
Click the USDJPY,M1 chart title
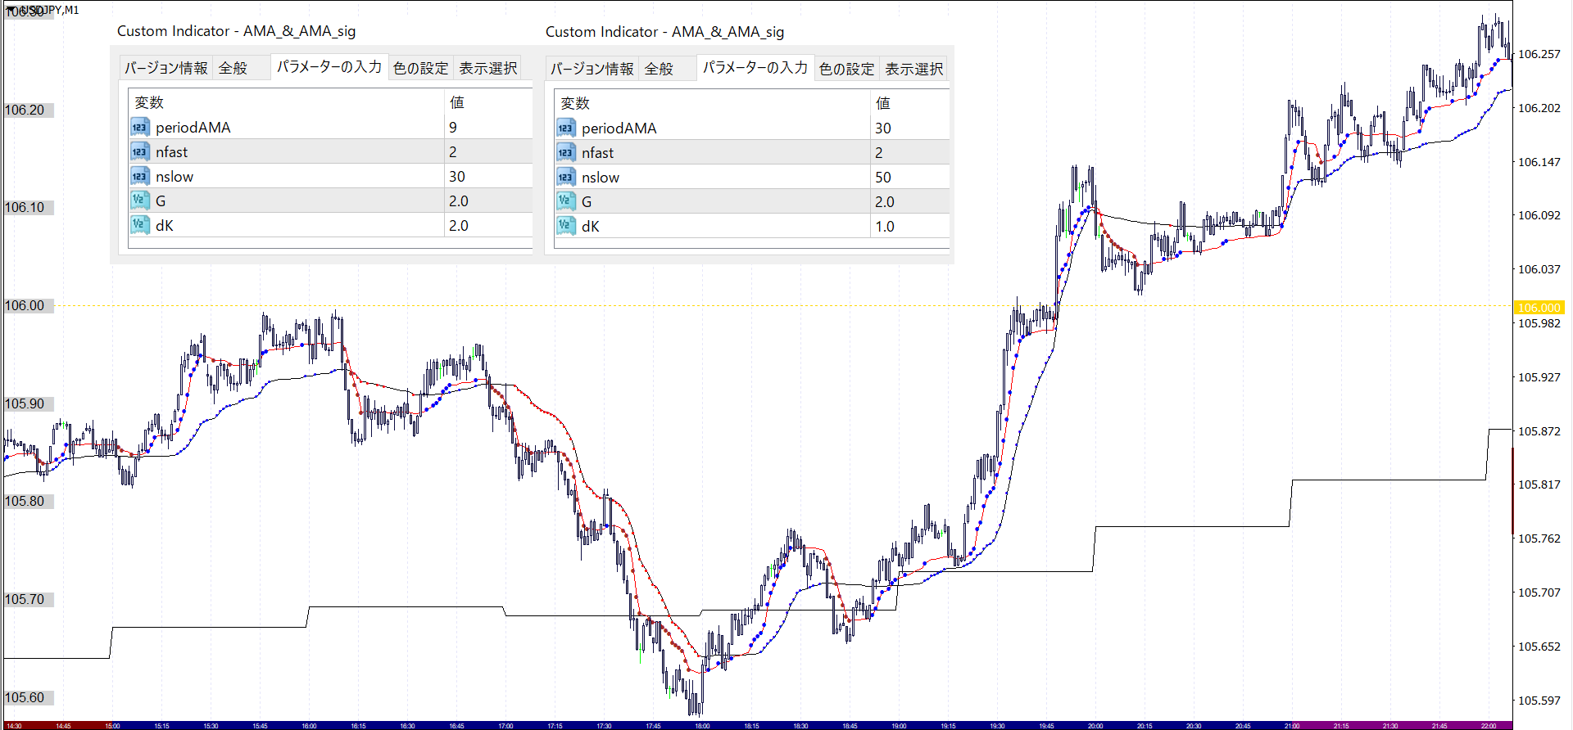pyautogui.click(x=51, y=10)
